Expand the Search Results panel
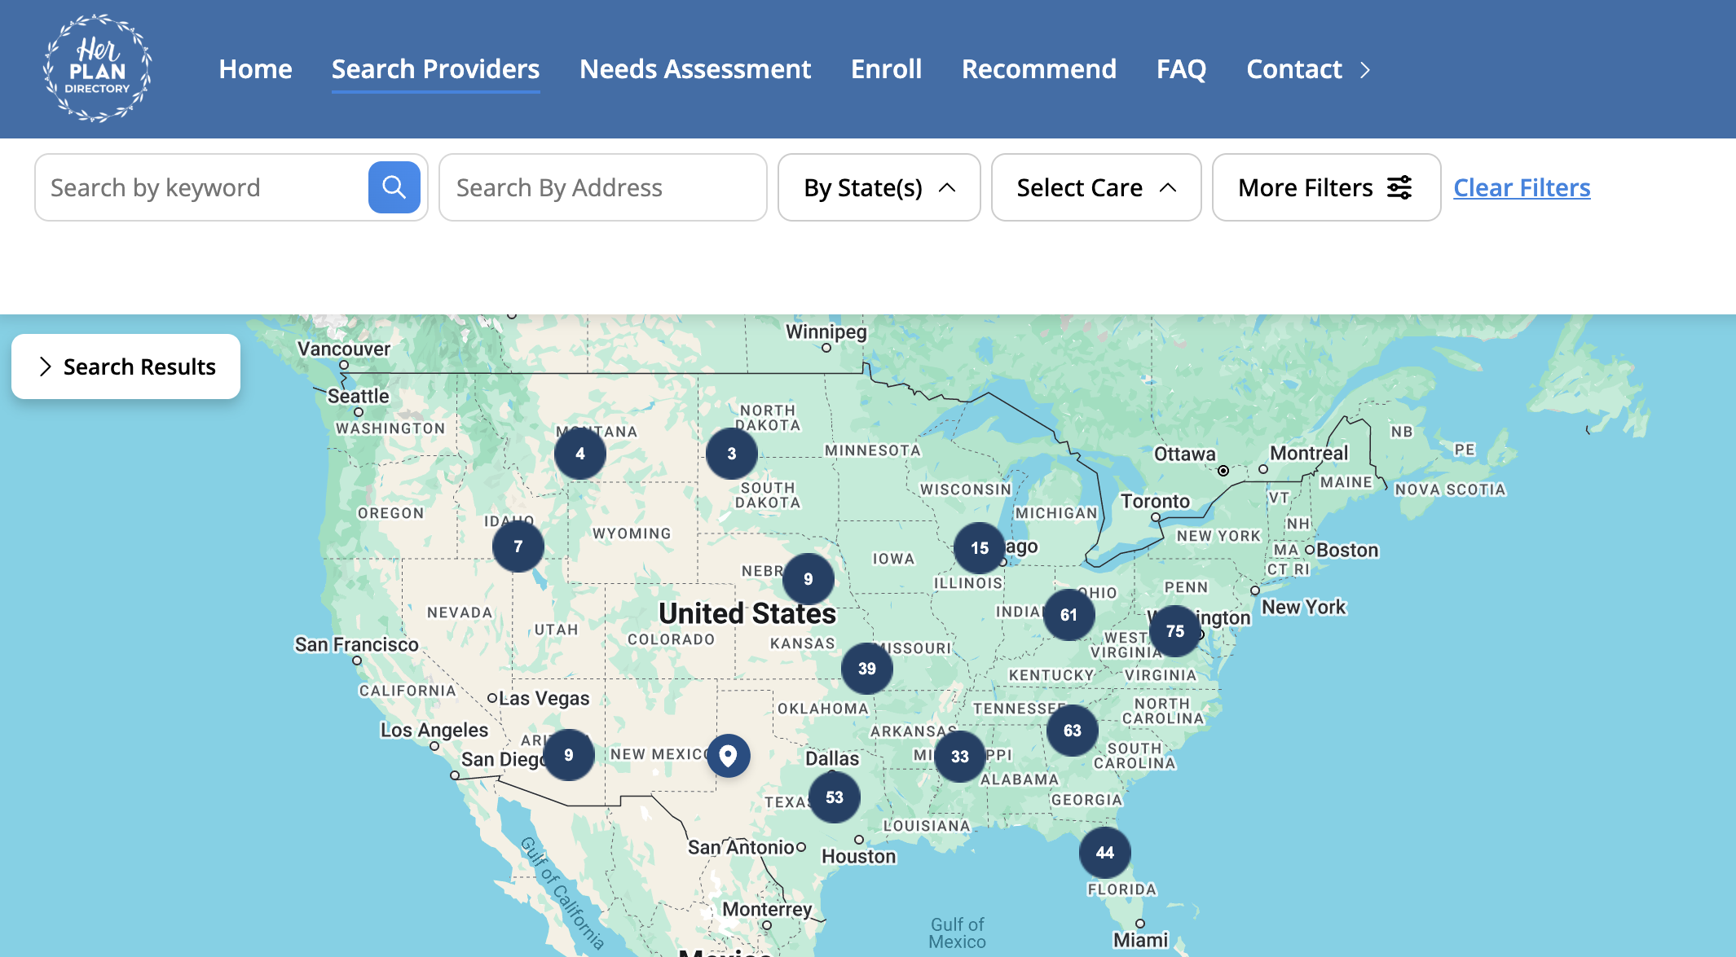Image resolution: width=1736 pixels, height=957 pixels. 126,367
